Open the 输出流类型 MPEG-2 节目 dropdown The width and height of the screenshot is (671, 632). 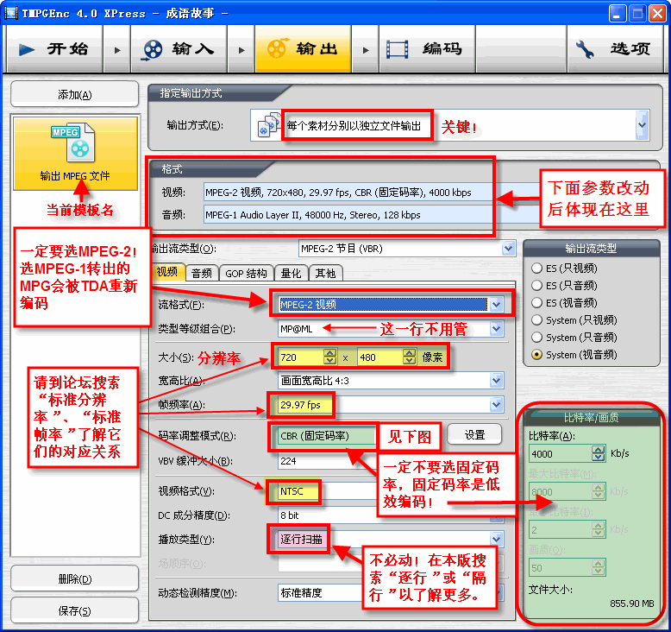tap(508, 249)
